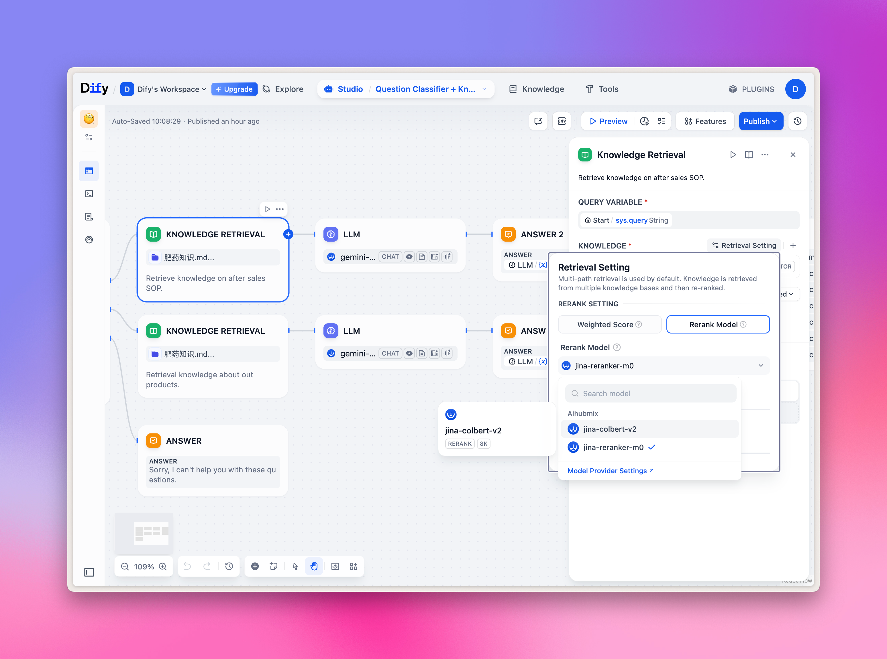Viewport: 887px width, 659px height.
Task: Click the Search model field
Action: [x=651, y=393]
